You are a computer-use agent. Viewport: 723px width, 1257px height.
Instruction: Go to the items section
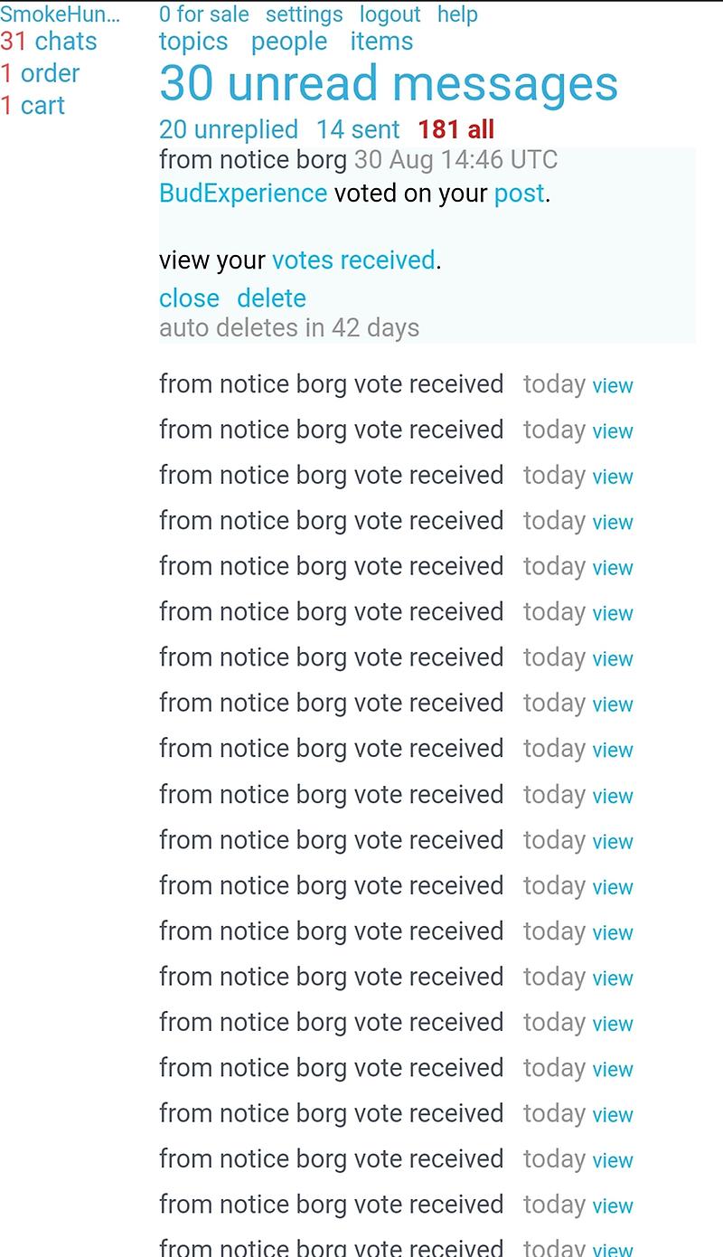[381, 42]
